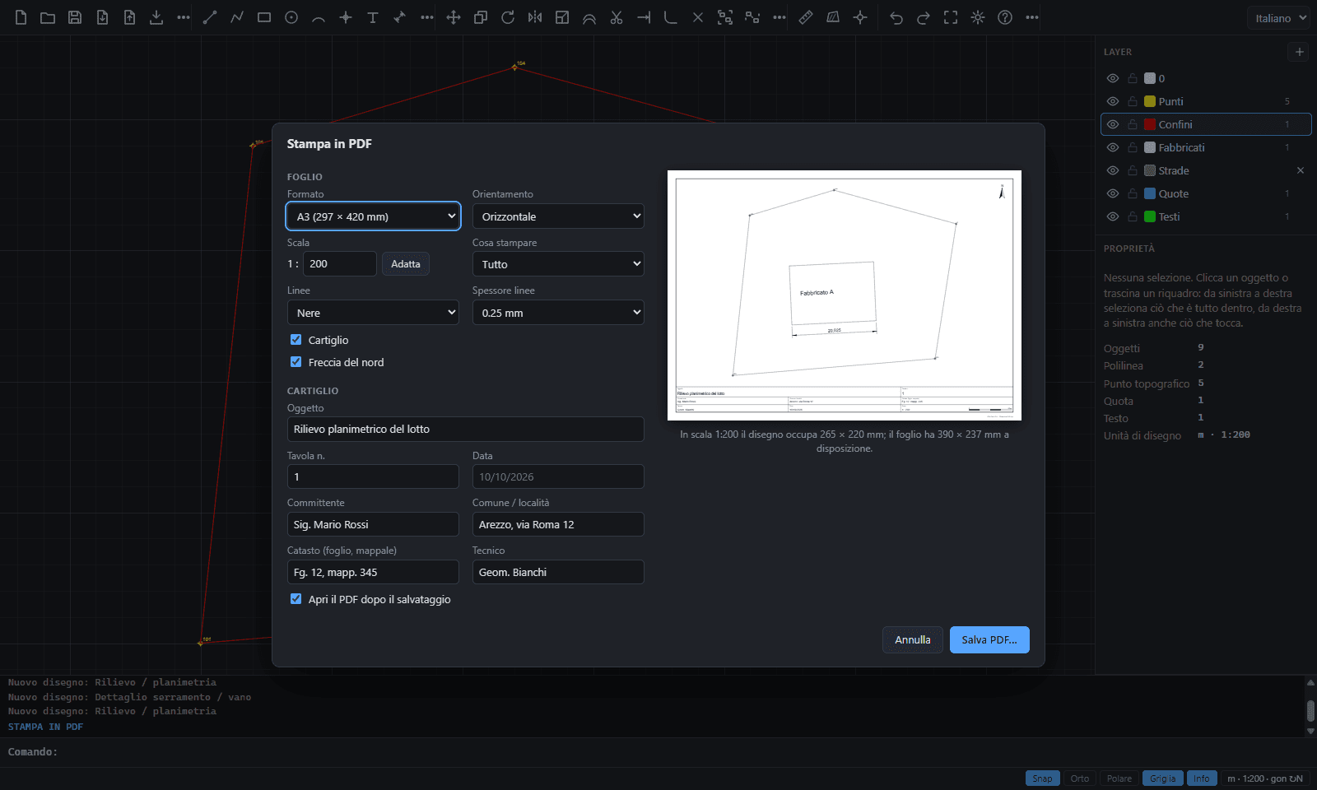Open the Spessore linee dropdown
The width and height of the screenshot is (1317, 790).
pos(558,313)
